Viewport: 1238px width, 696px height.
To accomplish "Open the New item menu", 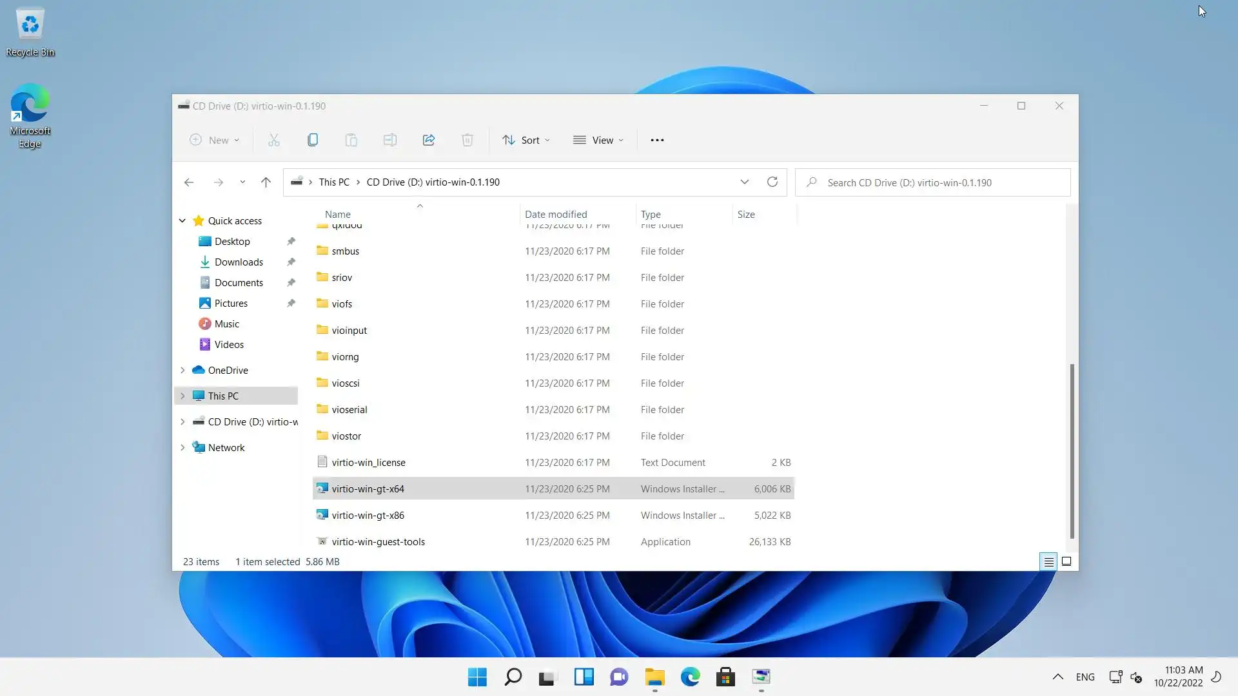I will (x=215, y=140).
